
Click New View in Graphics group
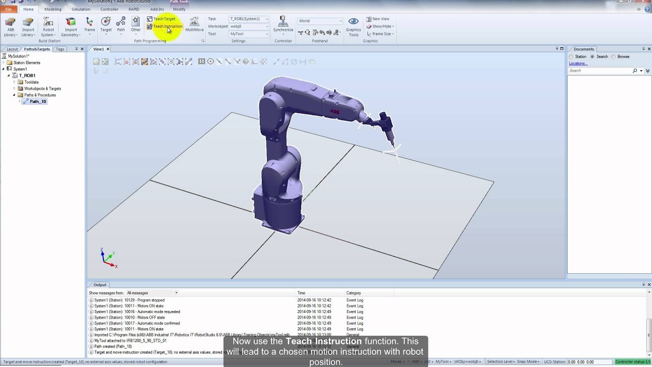pyautogui.click(x=377, y=19)
